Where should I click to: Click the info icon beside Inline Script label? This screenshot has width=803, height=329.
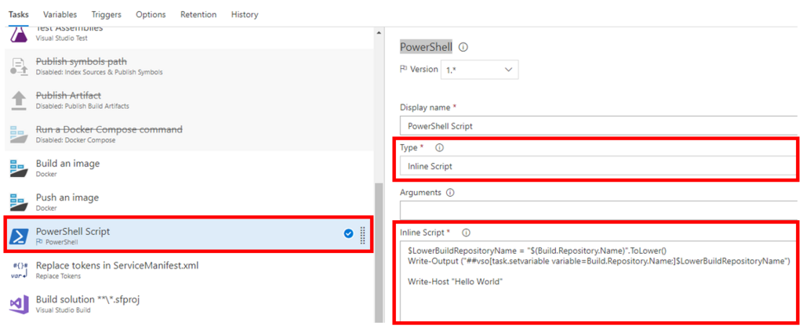[466, 233]
